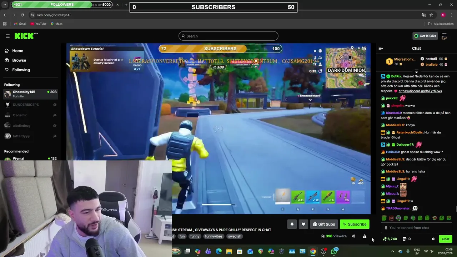Screen dimensions: 457x257
Task: Open hattotii leaderboard entry
Action: coord(434,59)
